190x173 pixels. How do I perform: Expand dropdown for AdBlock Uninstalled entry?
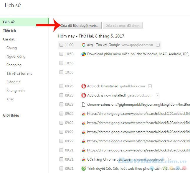click(x=150, y=86)
